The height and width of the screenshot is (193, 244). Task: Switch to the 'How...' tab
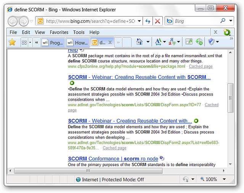[78, 43]
